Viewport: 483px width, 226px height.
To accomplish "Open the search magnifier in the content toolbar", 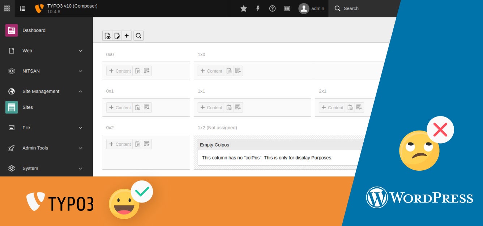I will tap(138, 35).
